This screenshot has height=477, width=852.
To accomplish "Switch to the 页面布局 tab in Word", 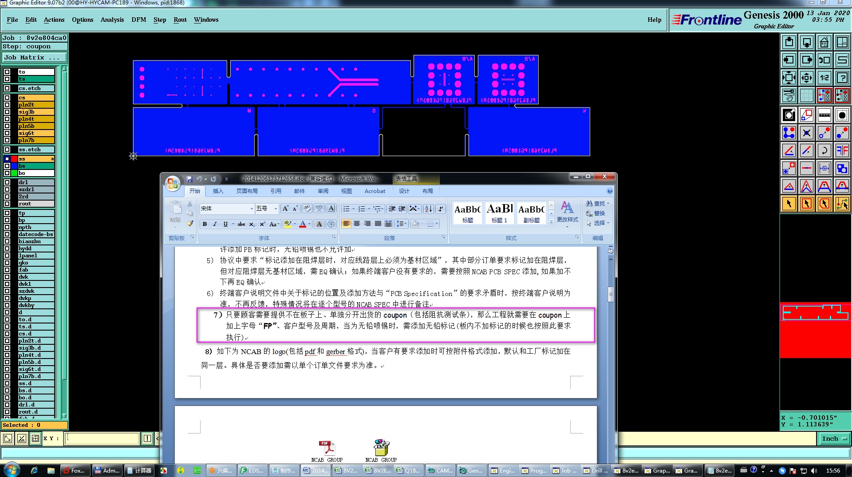I will coord(247,191).
